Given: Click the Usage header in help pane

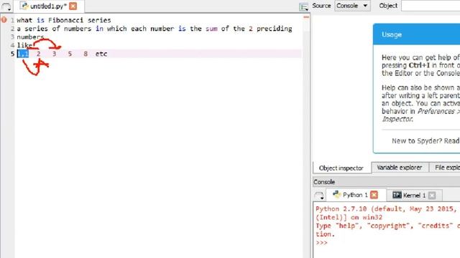Looking at the screenshot, I should 417,34.
